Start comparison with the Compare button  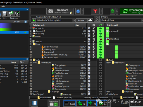coord(60,11)
